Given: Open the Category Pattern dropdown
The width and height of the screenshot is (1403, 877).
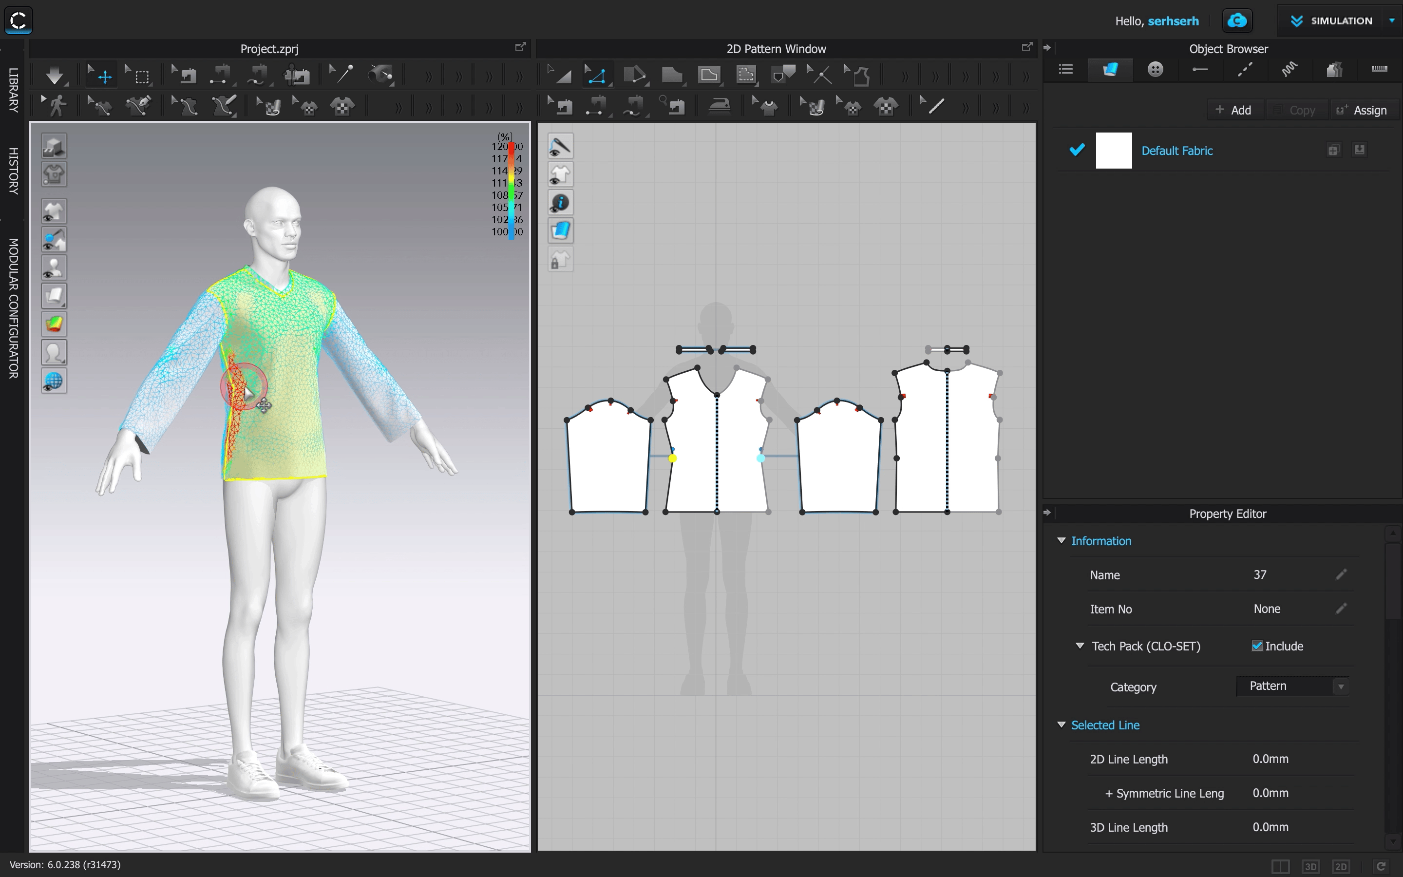Looking at the screenshot, I should tap(1292, 686).
